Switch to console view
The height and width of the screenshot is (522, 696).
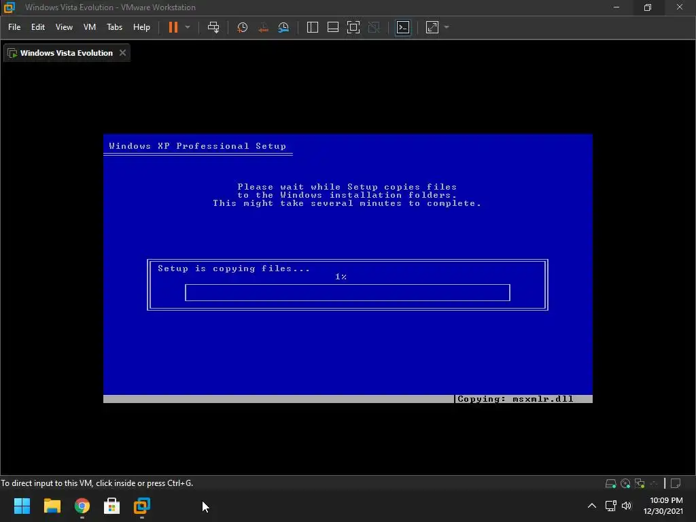tap(403, 27)
